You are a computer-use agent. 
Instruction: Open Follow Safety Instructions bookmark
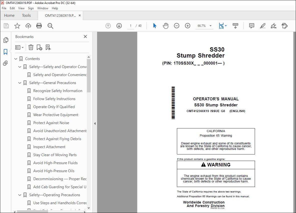click(x=54, y=99)
